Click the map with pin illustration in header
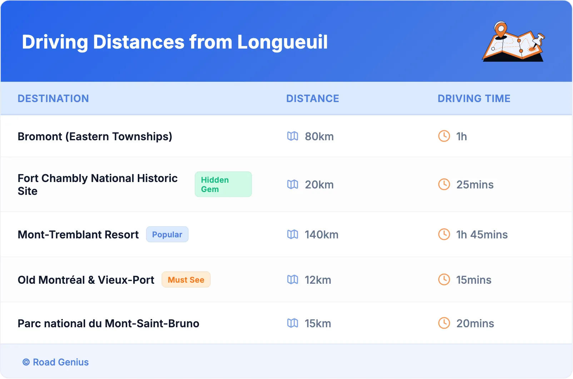This screenshot has width=573, height=379. pos(514,41)
